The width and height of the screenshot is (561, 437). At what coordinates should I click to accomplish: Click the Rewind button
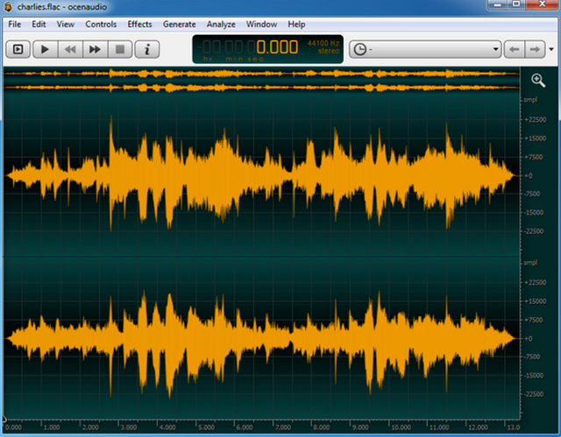click(70, 49)
